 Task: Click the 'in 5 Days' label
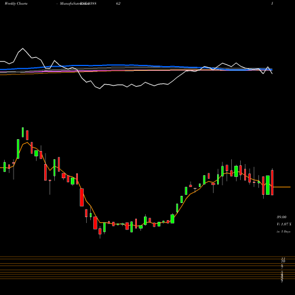(283, 231)
